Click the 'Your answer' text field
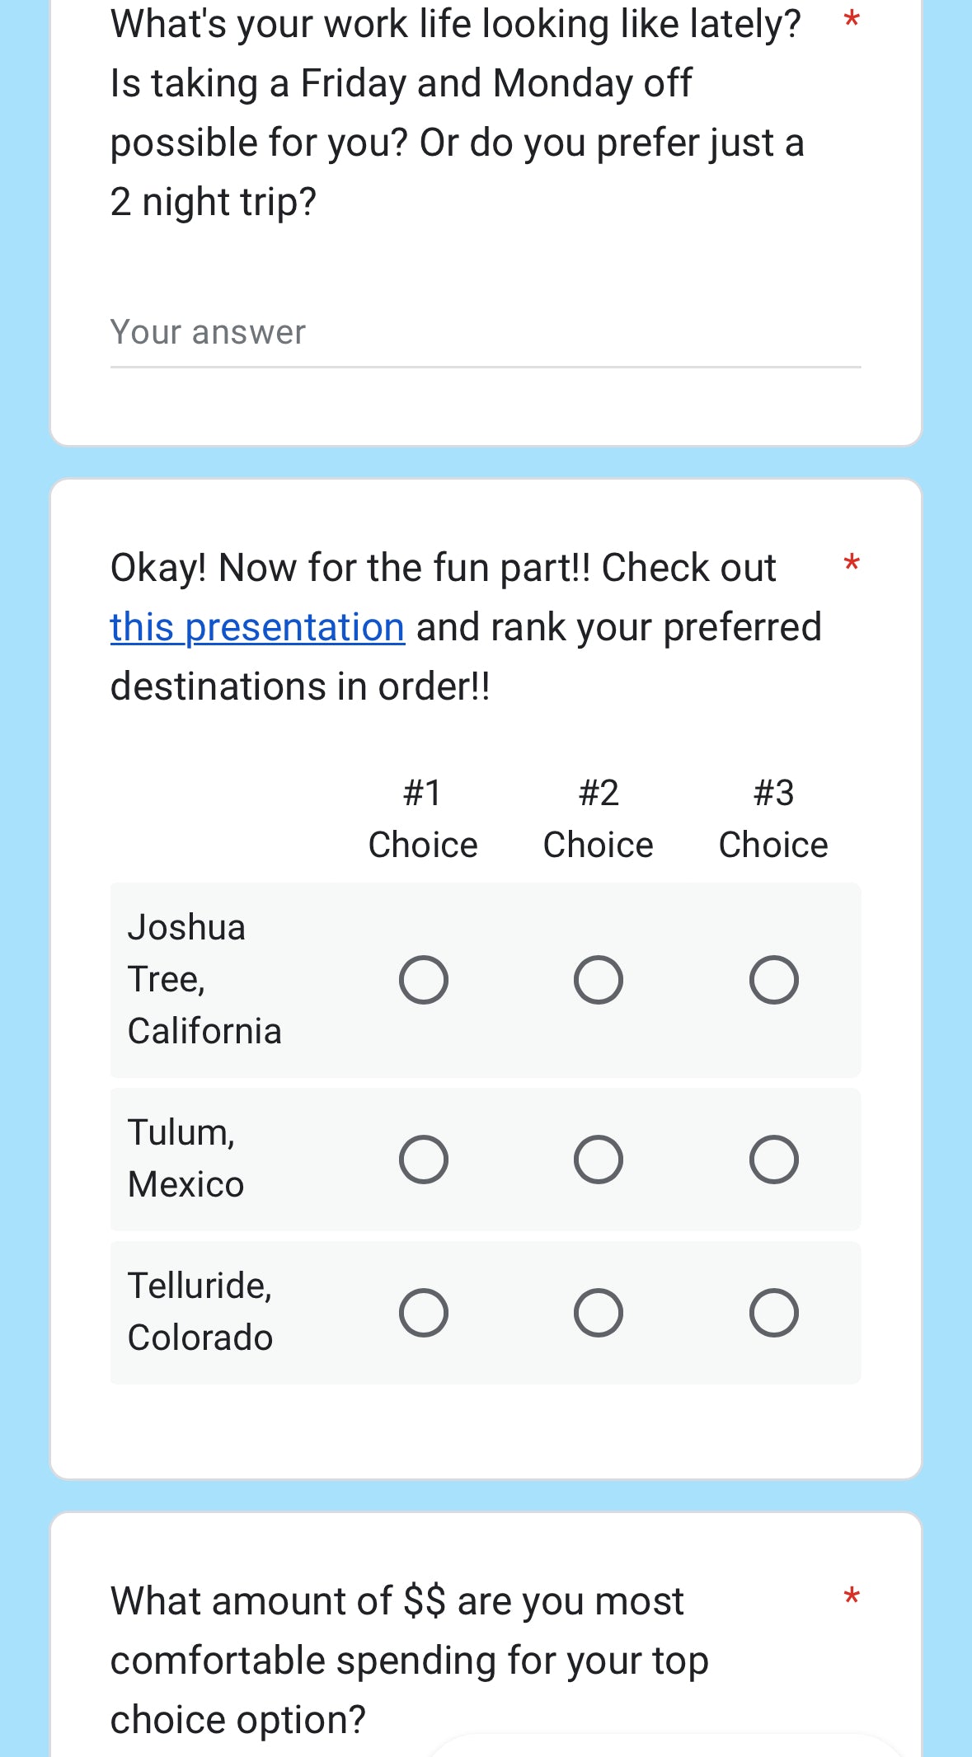This screenshot has height=1757, width=972. click(485, 333)
